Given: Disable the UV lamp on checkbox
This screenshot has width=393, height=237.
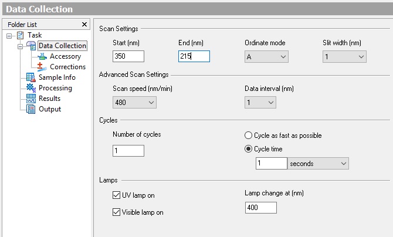Looking at the screenshot, I should click(116, 195).
